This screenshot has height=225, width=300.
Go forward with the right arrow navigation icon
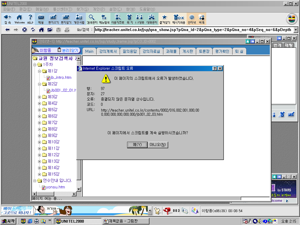pos(16,30)
